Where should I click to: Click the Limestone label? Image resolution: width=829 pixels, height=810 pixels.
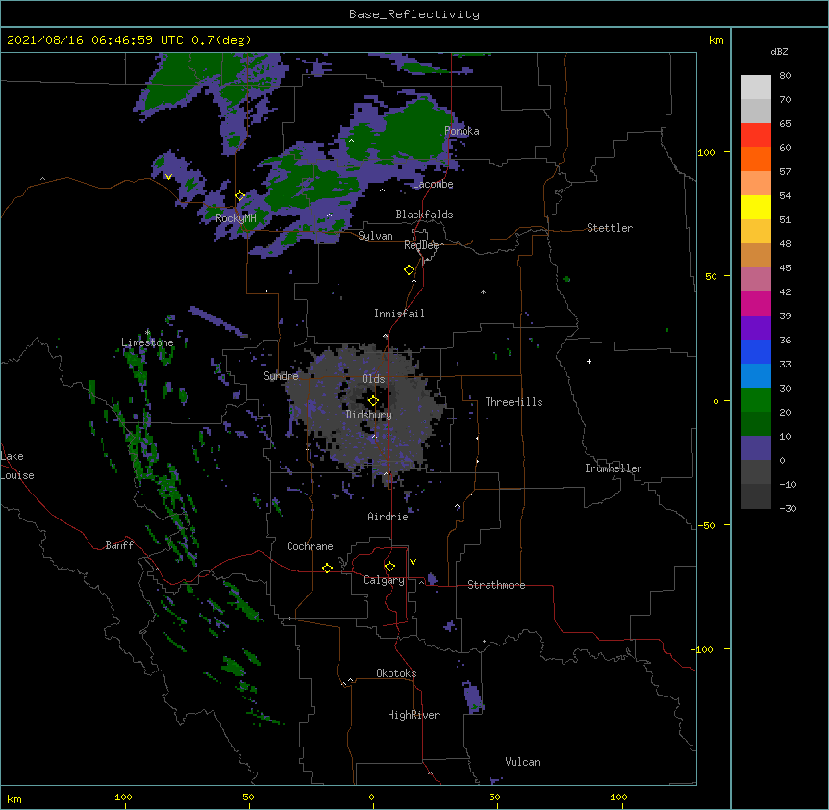point(147,342)
